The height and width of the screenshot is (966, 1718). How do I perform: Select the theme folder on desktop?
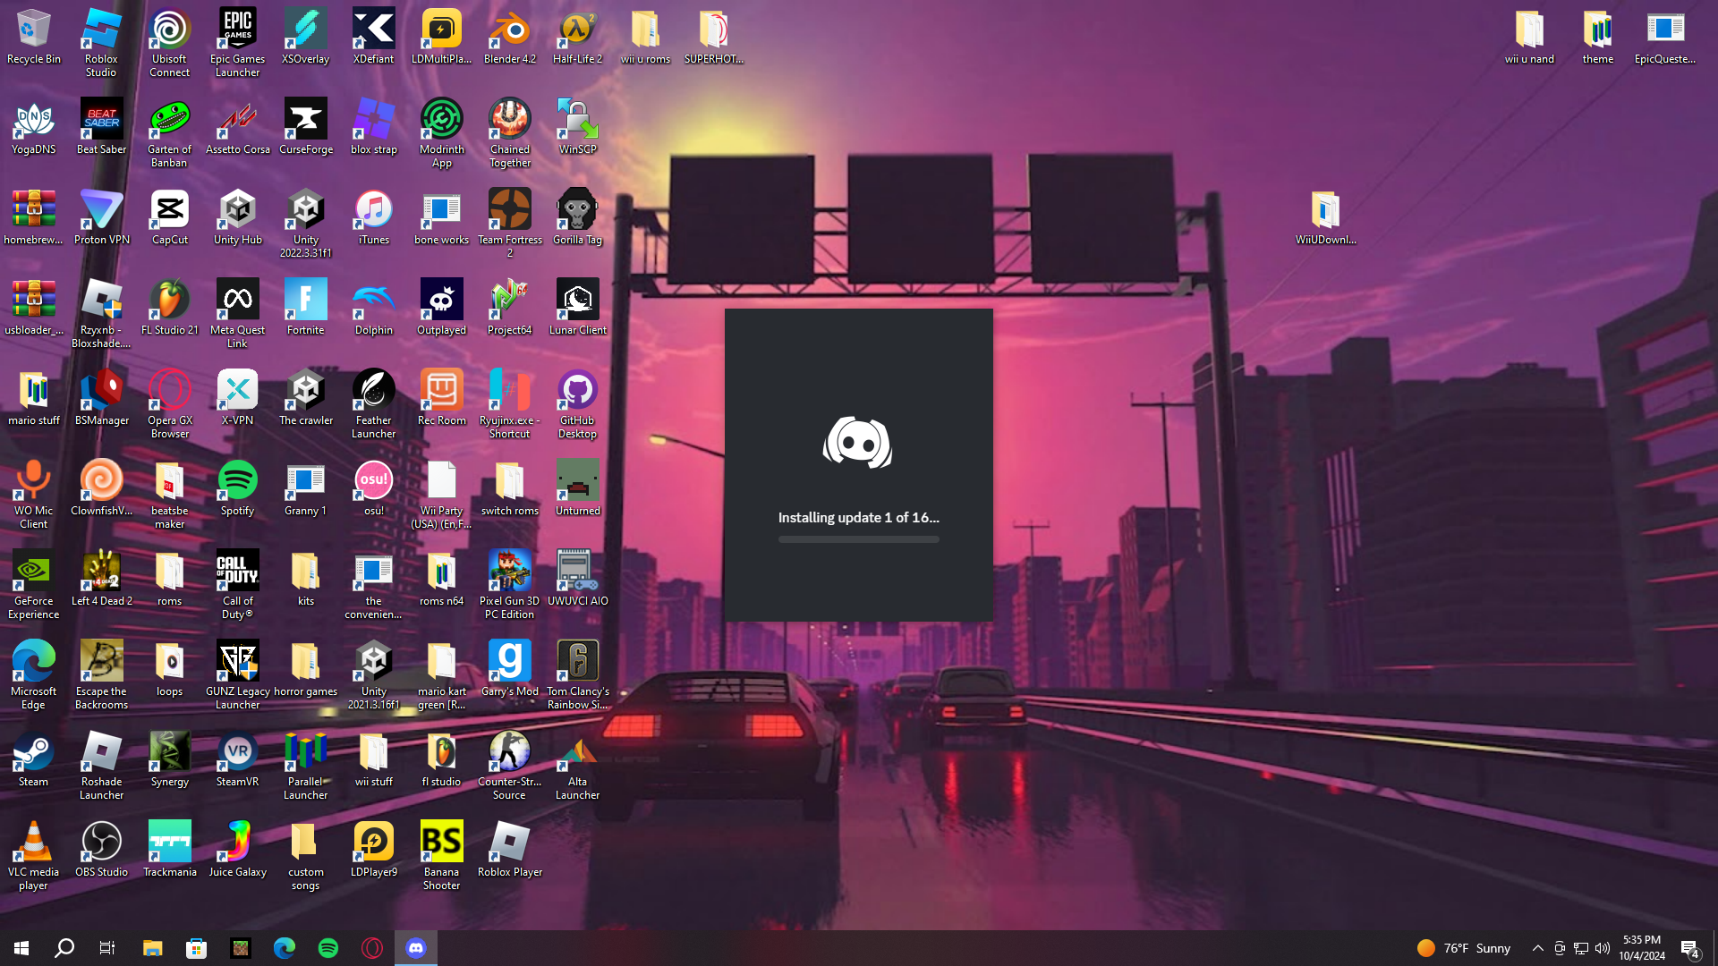click(x=1597, y=38)
